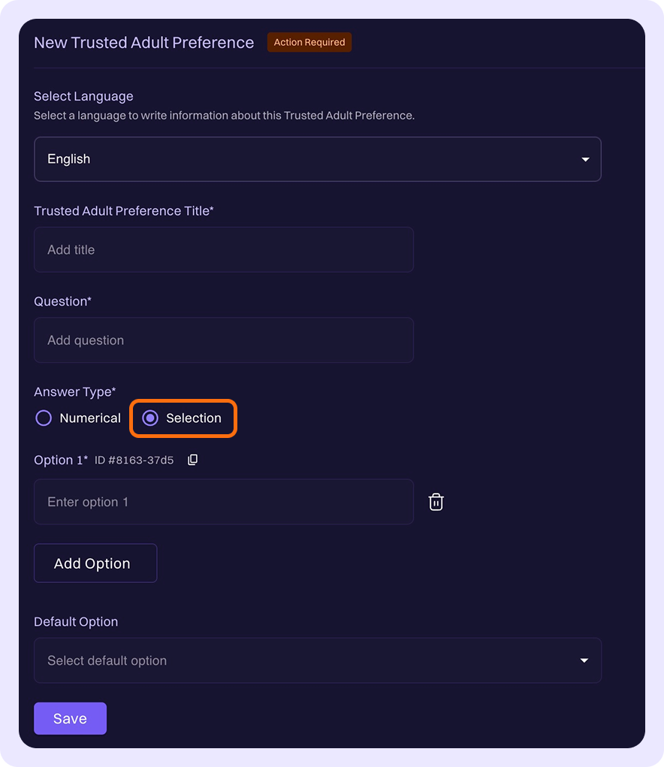Viewport: 664px width, 767px height.
Task: Focus the Add question input field
Action: coord(223,340)
